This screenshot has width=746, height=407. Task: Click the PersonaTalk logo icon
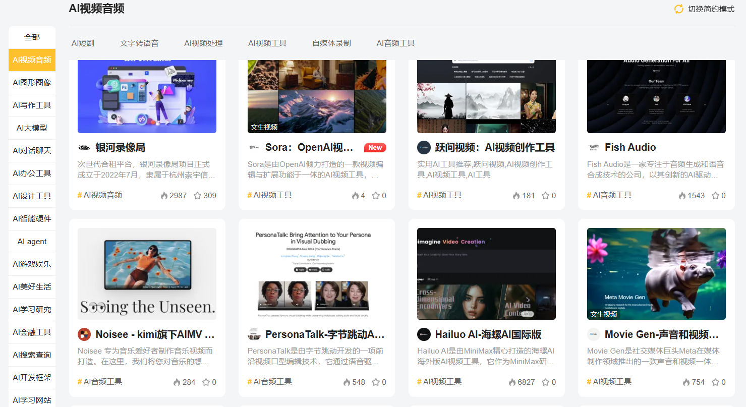[x=254, y=334]
